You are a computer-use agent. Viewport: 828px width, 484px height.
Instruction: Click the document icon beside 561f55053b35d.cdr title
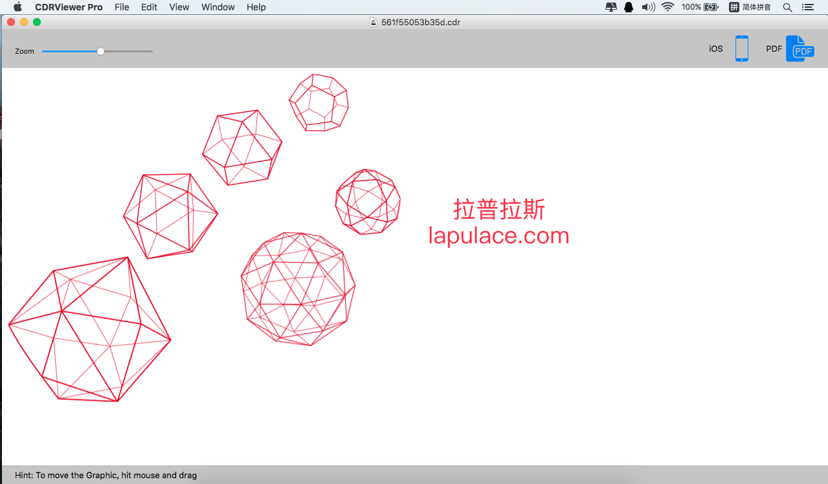pos(373,22)
